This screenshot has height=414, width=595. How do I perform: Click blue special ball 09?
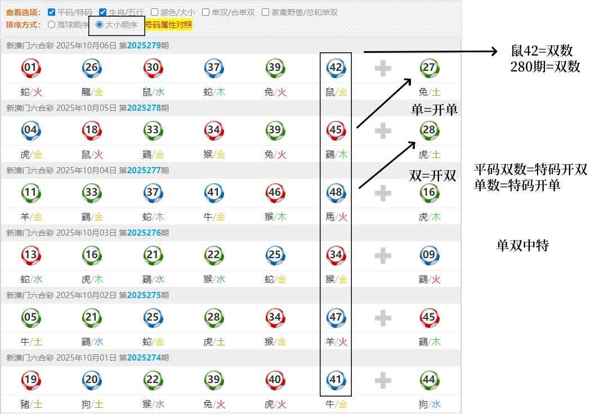click(429, 255)
